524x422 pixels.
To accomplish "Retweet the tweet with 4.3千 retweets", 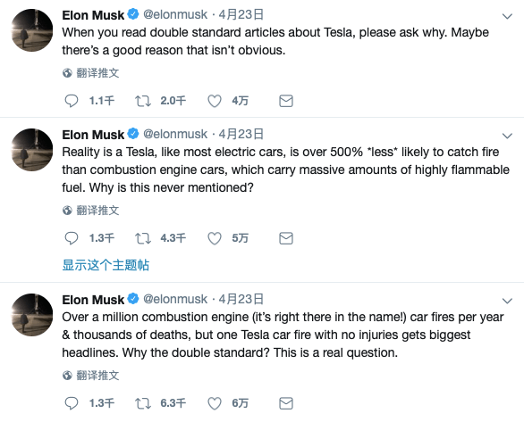I will coord(143,238).
